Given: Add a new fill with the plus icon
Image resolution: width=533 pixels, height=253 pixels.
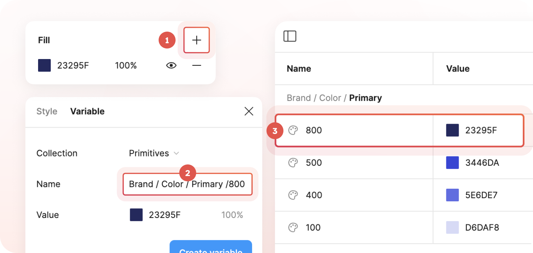Looking at the screenshot, I should [x=196, y=40].
